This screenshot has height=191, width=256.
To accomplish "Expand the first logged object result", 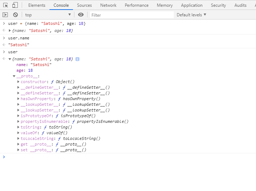I will (10, 31).
